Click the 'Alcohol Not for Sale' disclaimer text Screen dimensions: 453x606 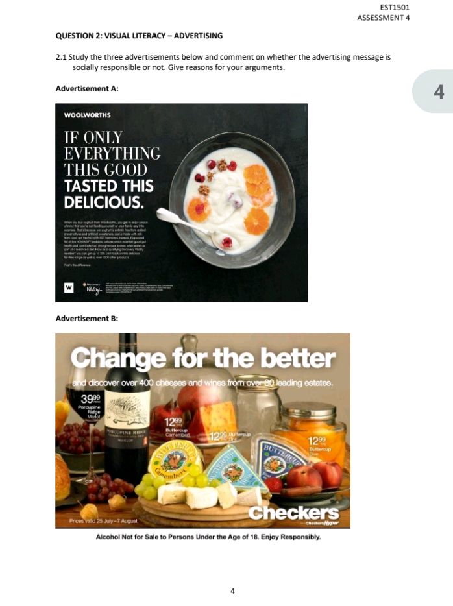(x=208, y=537)
